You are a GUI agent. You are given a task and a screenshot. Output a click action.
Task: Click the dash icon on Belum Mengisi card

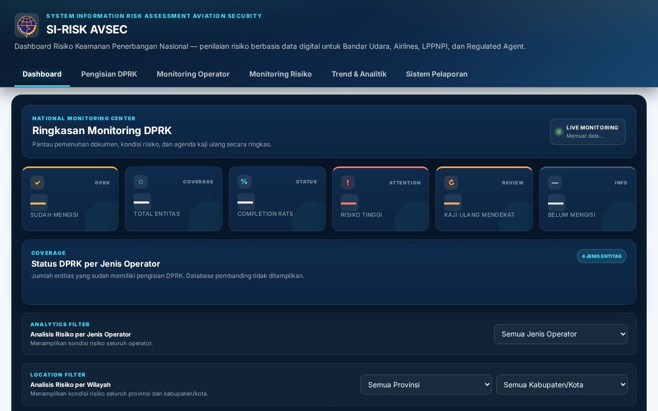coord(555,183)
